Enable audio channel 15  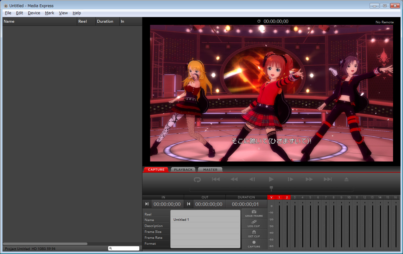(x=388, y=197)
